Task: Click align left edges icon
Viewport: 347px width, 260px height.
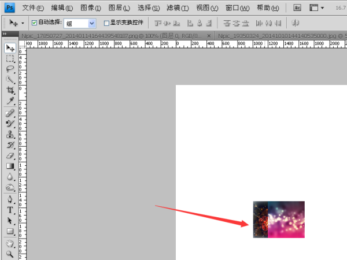Action: pyautogui.click(x=190, y=23)
